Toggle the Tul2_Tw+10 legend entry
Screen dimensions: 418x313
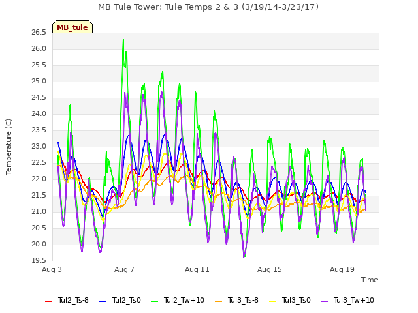[x=178, y=301]
